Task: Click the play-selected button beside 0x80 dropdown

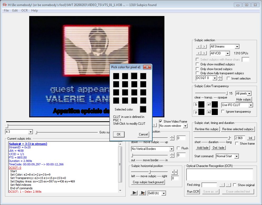Action: pos(143,193)
